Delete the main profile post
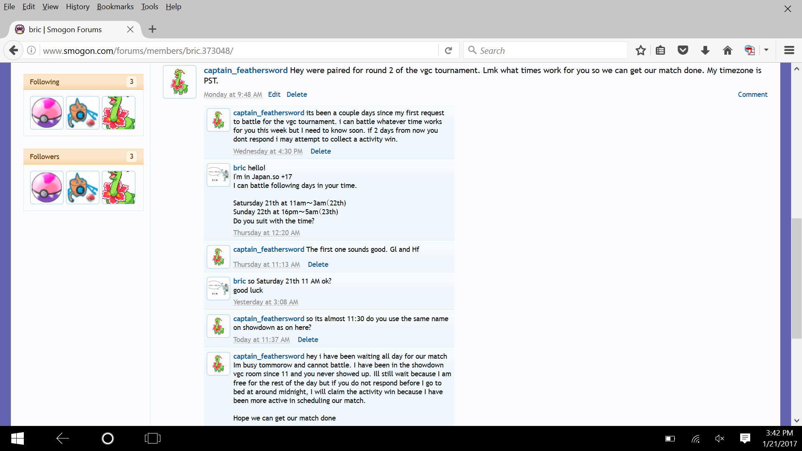Image resolution: width=802 pixels, height=451 pixels. (297, 94)
